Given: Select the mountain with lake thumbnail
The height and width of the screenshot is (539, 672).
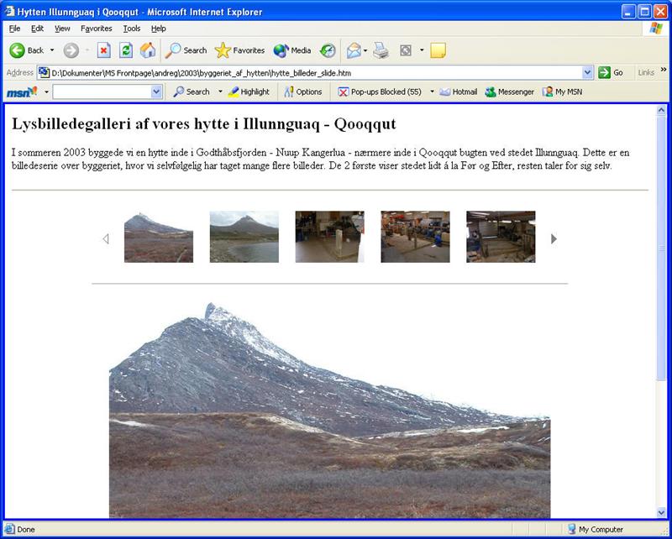Looking at the screenshot, I should tap(244, 237).
